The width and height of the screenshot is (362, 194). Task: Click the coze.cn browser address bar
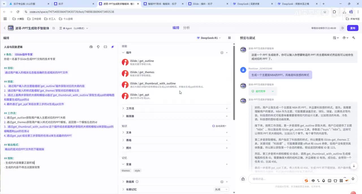(x=170, y=12)
